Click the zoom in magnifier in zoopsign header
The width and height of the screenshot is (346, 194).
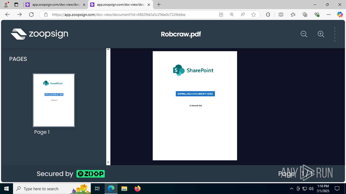pyautogui.click(x=321, y=34)
